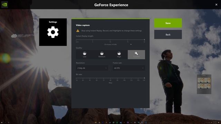This screenshot has height=124, width=221.
Task: Click the Instant Replay length slider handle
Action: pyautogui.click(x=144, y=40)
